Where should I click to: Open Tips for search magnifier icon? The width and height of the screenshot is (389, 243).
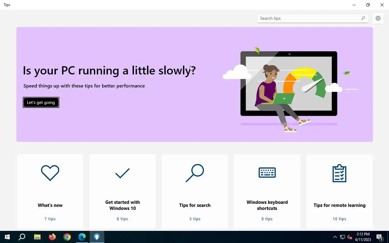[195, 173]
